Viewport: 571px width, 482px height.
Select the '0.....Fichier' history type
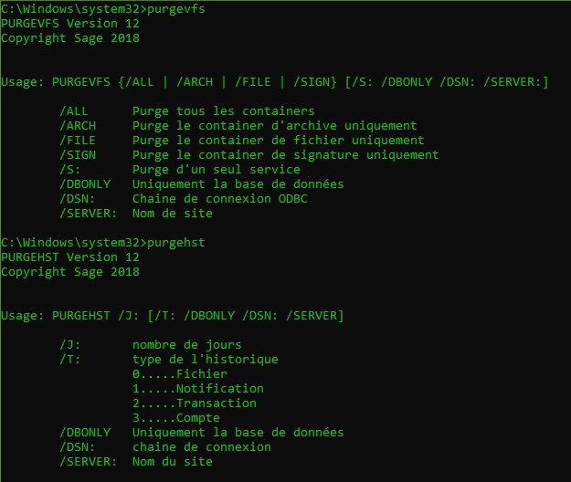[179, 374]
